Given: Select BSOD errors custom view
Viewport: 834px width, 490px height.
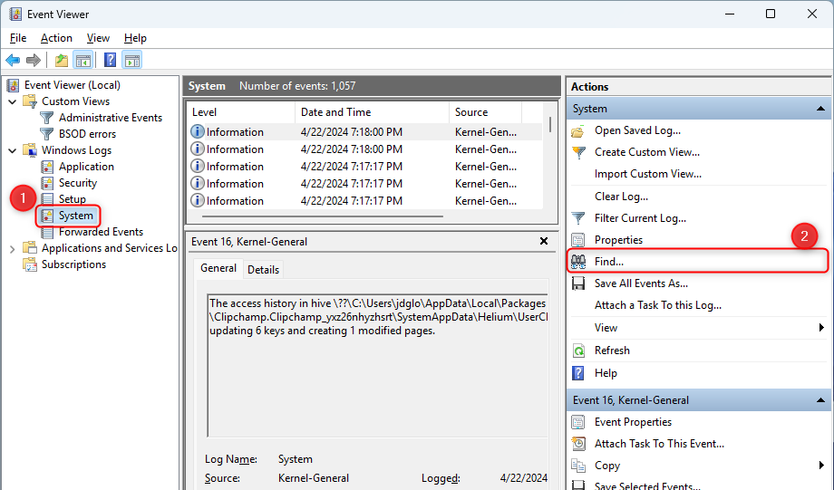Looking at the screenshot, I should click(87, 134).
